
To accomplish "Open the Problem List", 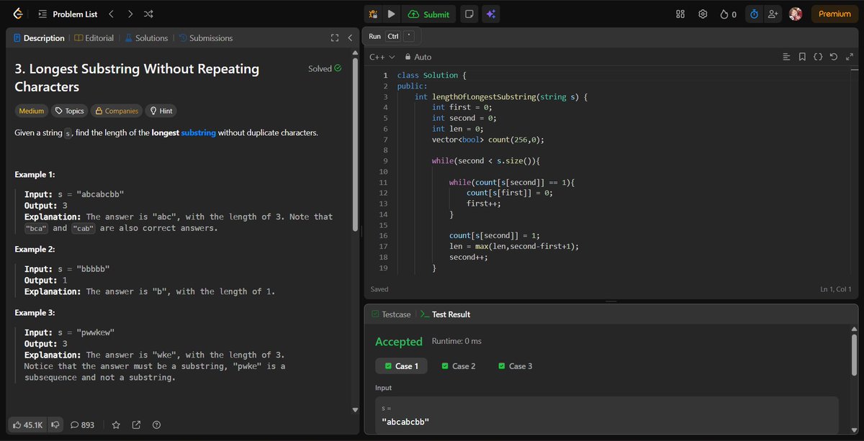I will coord(68,14).
